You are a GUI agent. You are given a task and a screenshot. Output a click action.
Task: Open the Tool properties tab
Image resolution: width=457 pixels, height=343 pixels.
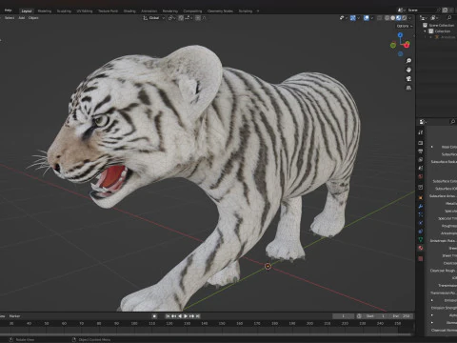421,132
